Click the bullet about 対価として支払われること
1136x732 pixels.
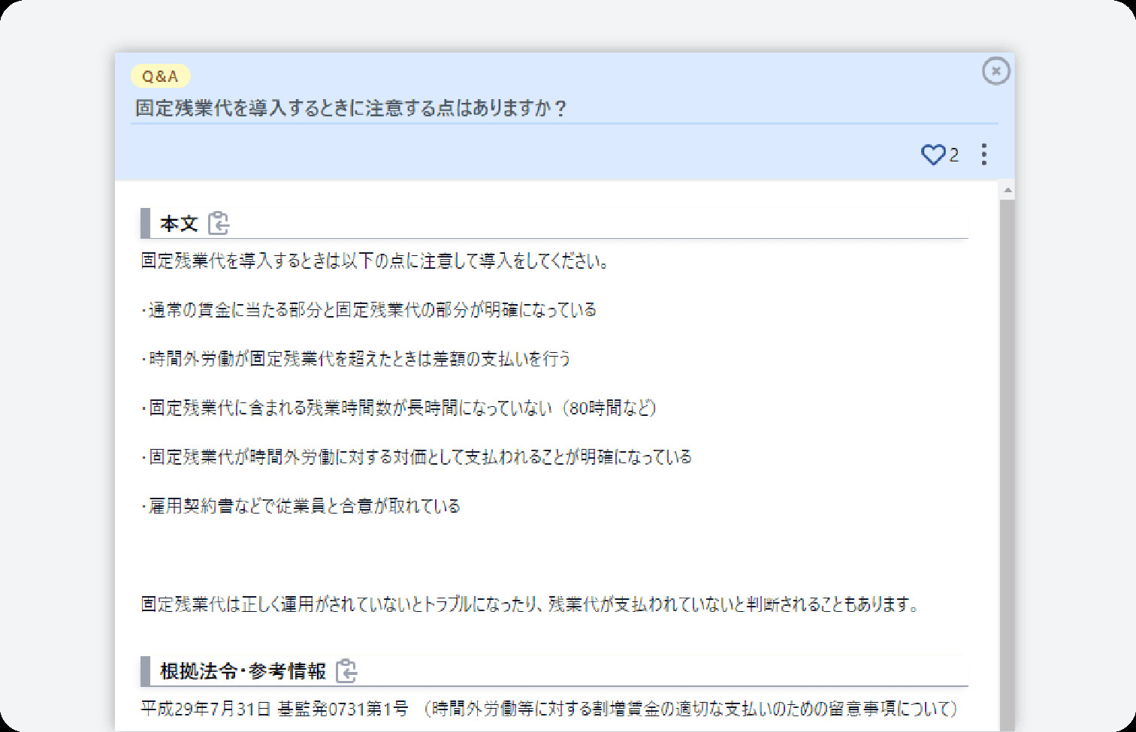(416, 456)
